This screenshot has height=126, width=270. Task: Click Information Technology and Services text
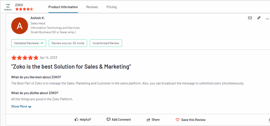pyautogui.click(x=55, y=28)
